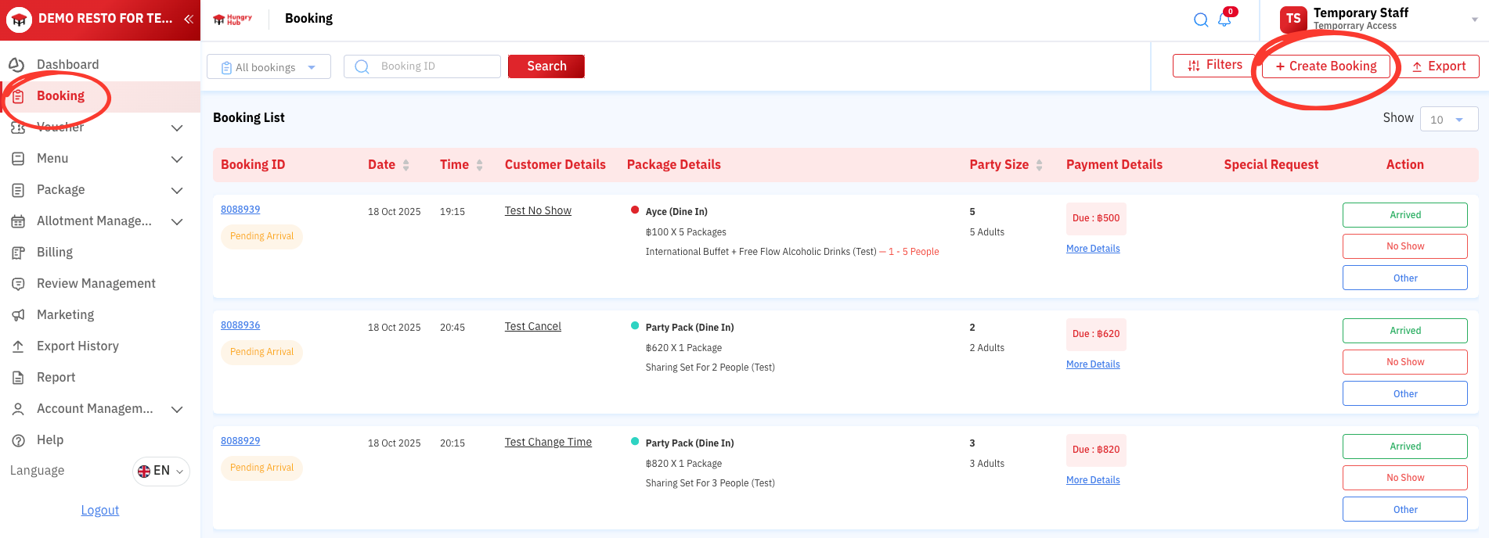Open customer Test Change Time link
Screen dimensions: 1489x538
(x=548, y=442)
